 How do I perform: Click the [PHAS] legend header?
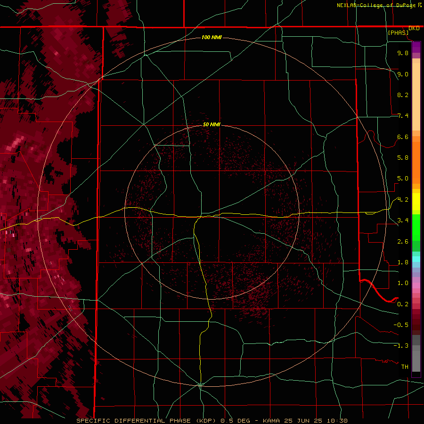tap(398, 33)
